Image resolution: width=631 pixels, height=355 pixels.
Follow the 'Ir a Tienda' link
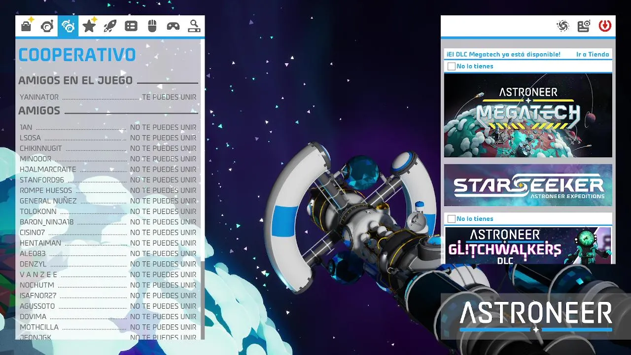click(x=593, y=54)
